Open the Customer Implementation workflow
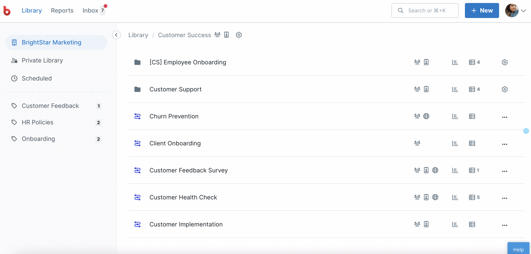The height and width of the screenshot is (254, 531). click(186, 224)
